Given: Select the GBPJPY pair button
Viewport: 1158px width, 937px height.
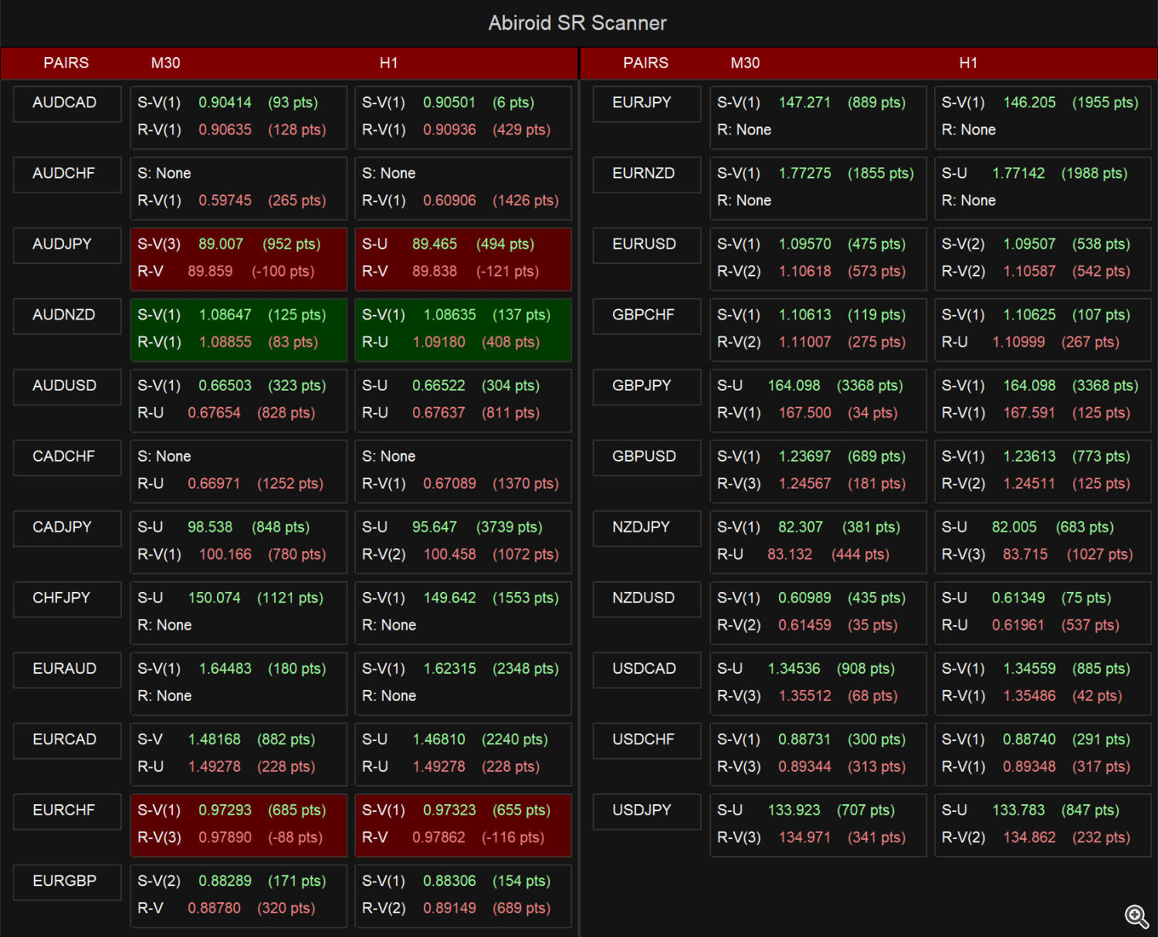Looking at the screenshot, I should (x=645, y=386).
